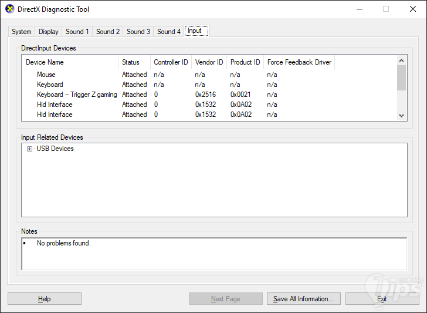The height and width of the screenshot is (313, 427).
Task: Click the device list scroll up arrow
Action: [401, 60]
